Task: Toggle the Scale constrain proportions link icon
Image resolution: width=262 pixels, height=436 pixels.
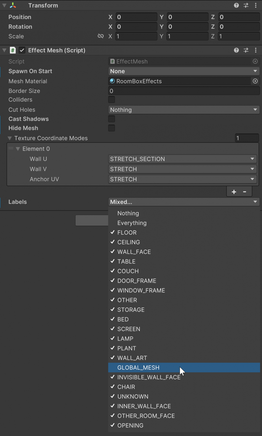Action: [101, 36]
